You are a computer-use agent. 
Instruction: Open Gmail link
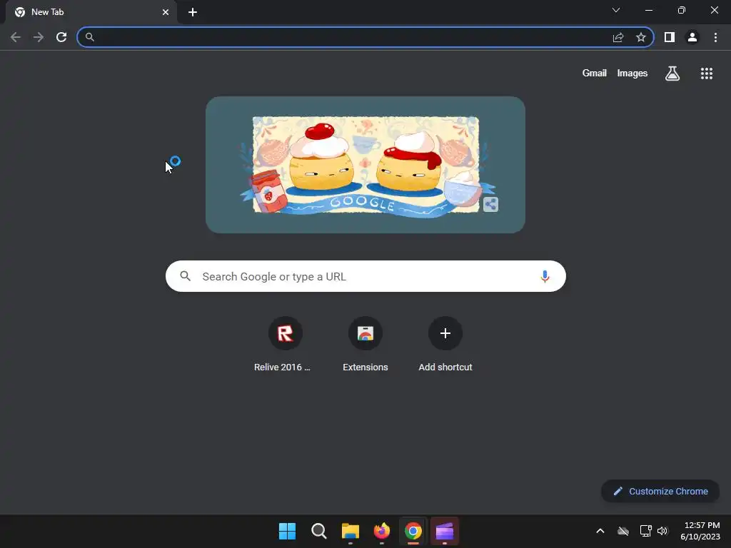595,73
